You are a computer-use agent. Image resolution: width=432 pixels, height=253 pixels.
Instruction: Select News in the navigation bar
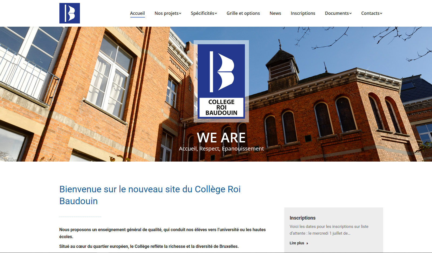(275, 13)
